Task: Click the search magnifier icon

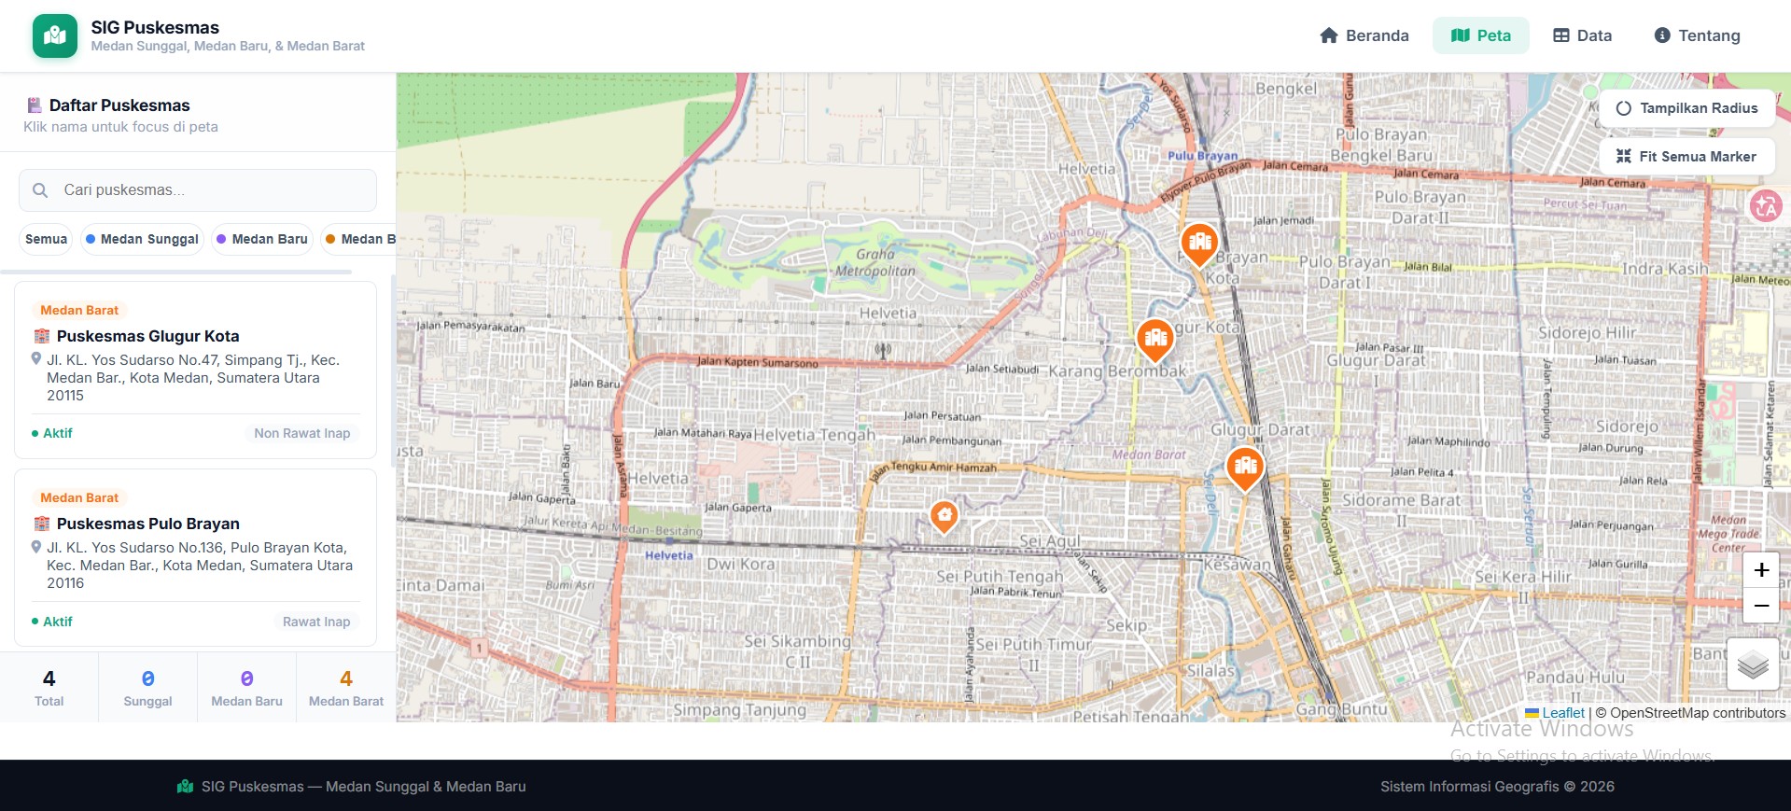Action: click(x=40, y=190)
